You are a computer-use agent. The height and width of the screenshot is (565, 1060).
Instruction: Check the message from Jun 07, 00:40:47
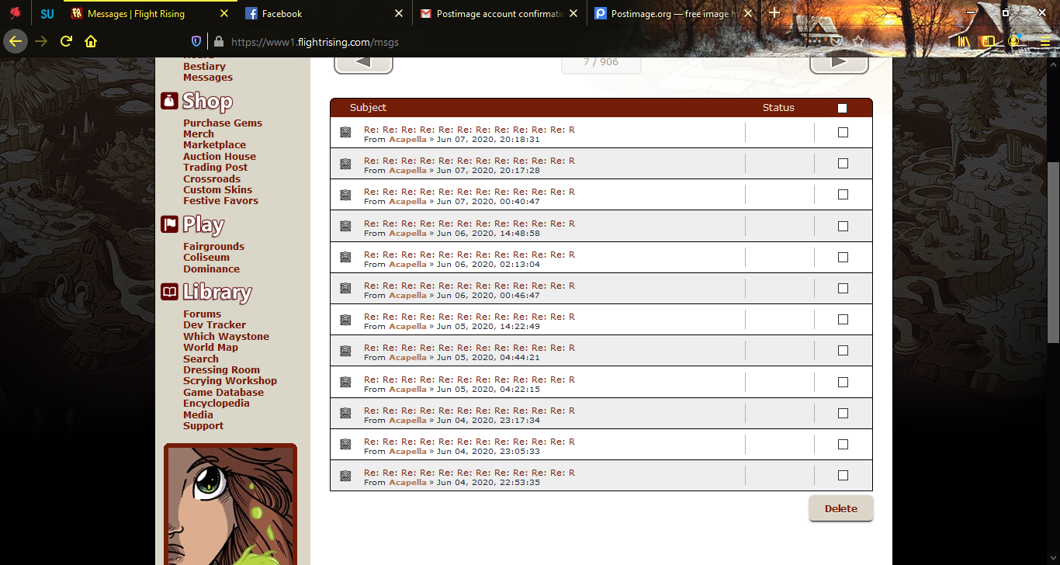pos(843,195)
